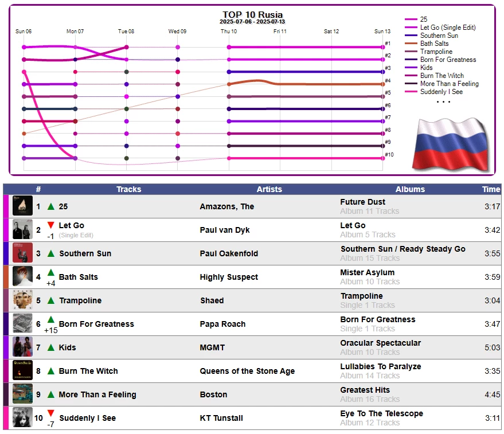The image size is (504, 434).
Task: Click the track title Southern Sun in the table
Action: point(85,253)
